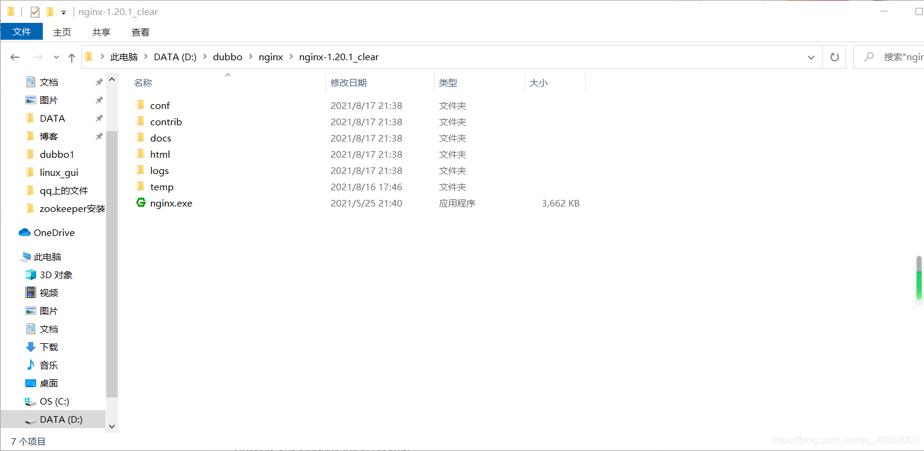The height and width of the screenshot is (451, 924).
Task: Click pinned 文档 document icon in quick access
Action: pos(31,82)
